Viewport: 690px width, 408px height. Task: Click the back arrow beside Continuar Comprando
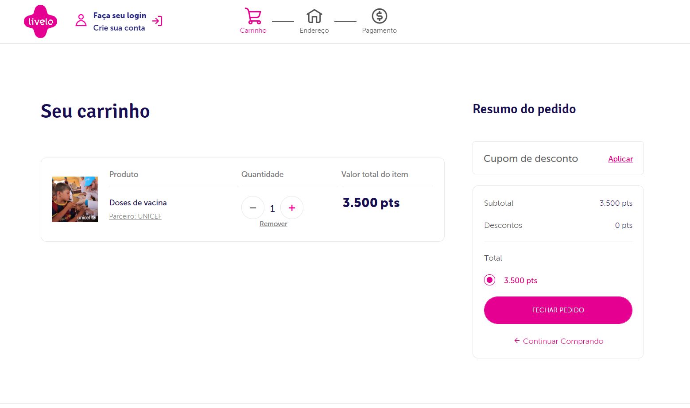tap(516, 341)
